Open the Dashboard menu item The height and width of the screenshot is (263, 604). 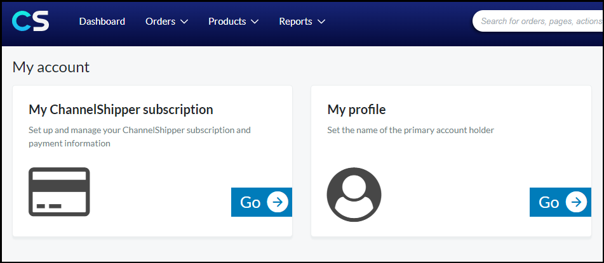point(102,22)
